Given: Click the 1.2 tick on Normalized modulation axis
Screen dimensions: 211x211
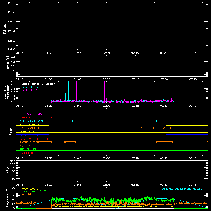Looking at the screenshot, I should (x=13, y=82).
